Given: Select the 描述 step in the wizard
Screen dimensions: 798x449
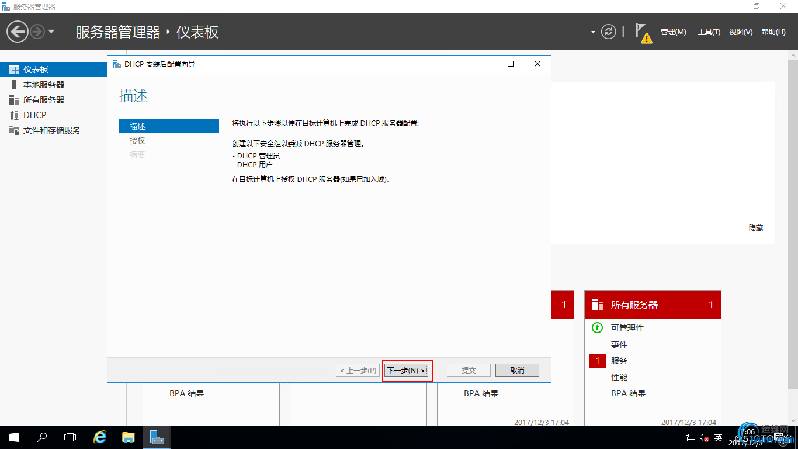Looking at the screenshot, I should [169, 126].
